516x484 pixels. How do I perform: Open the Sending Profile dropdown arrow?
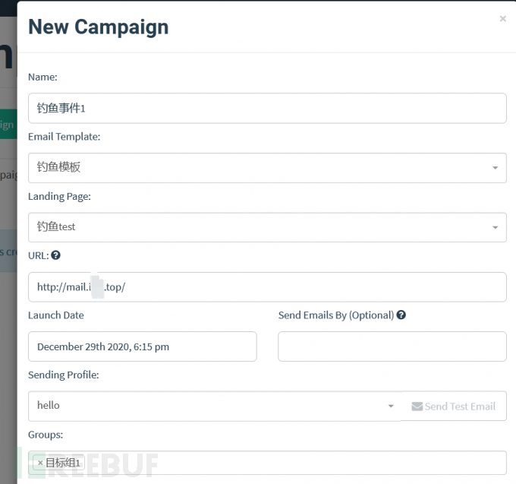coord(391,406)
